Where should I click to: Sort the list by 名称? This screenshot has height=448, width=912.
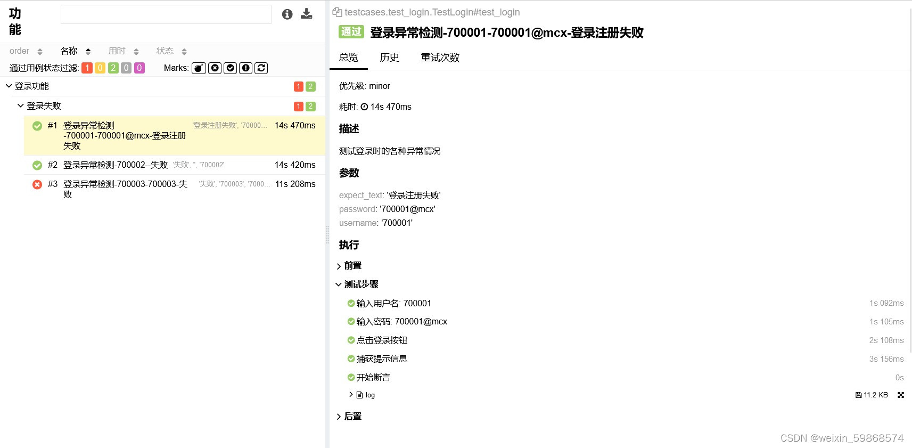[x=76, y=51]
